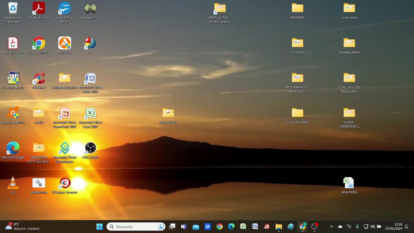Open Microsoft Teams from the taskbar
This screenshot has height=233, width=414.
click(184, 227)
